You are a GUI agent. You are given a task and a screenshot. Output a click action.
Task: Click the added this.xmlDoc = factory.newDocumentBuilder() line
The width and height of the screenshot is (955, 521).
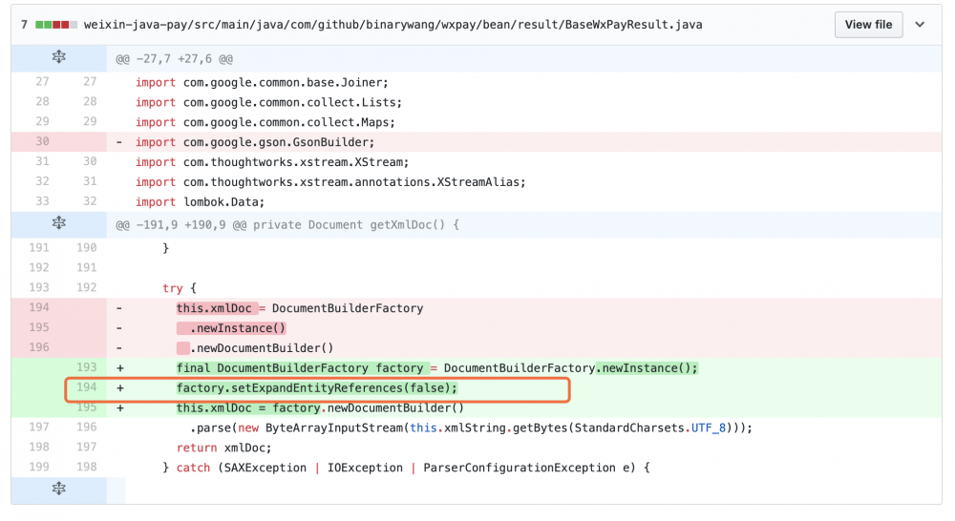pyautogui.click(x=320, y=407)
